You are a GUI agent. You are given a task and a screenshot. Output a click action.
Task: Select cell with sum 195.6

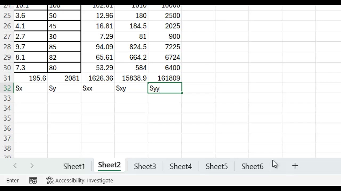click(x=31, y=78)
